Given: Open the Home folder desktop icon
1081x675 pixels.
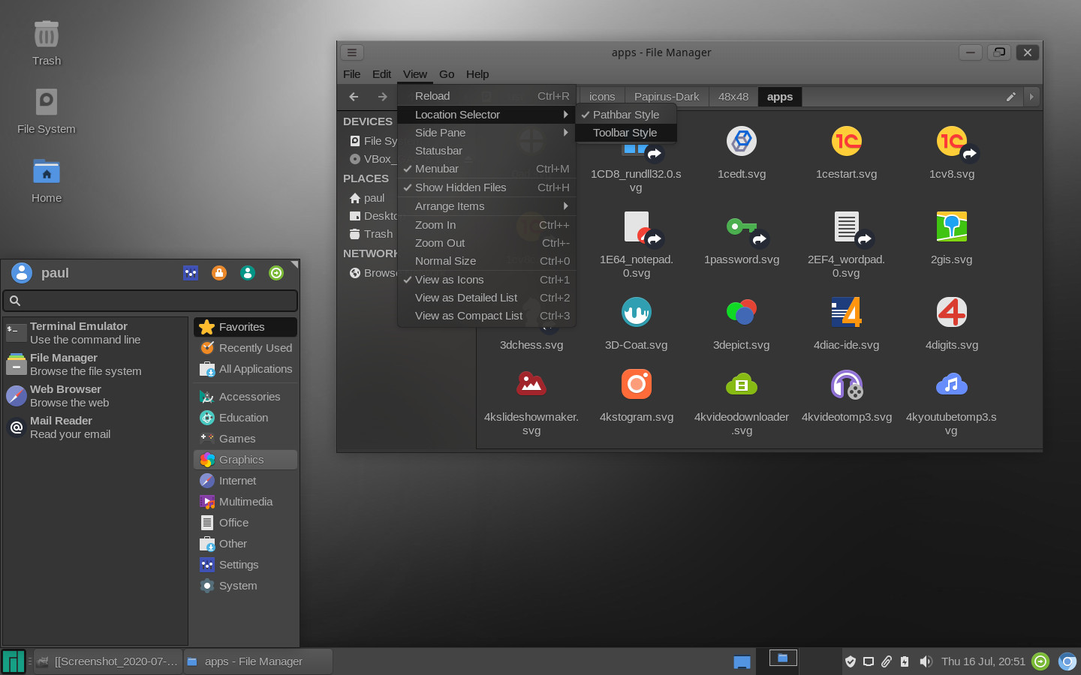Looking at the screenshot, I should (x=47, y=172).
